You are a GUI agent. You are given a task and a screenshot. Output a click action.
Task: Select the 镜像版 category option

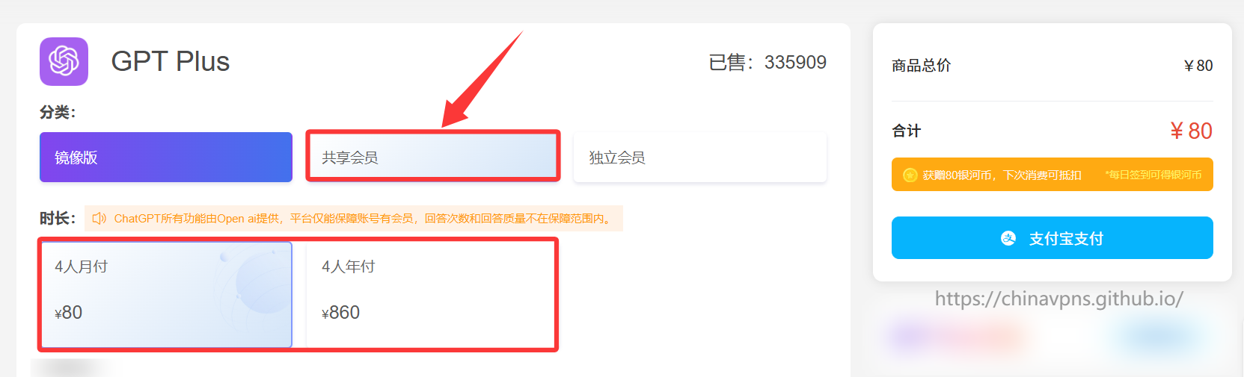[166, 158]
